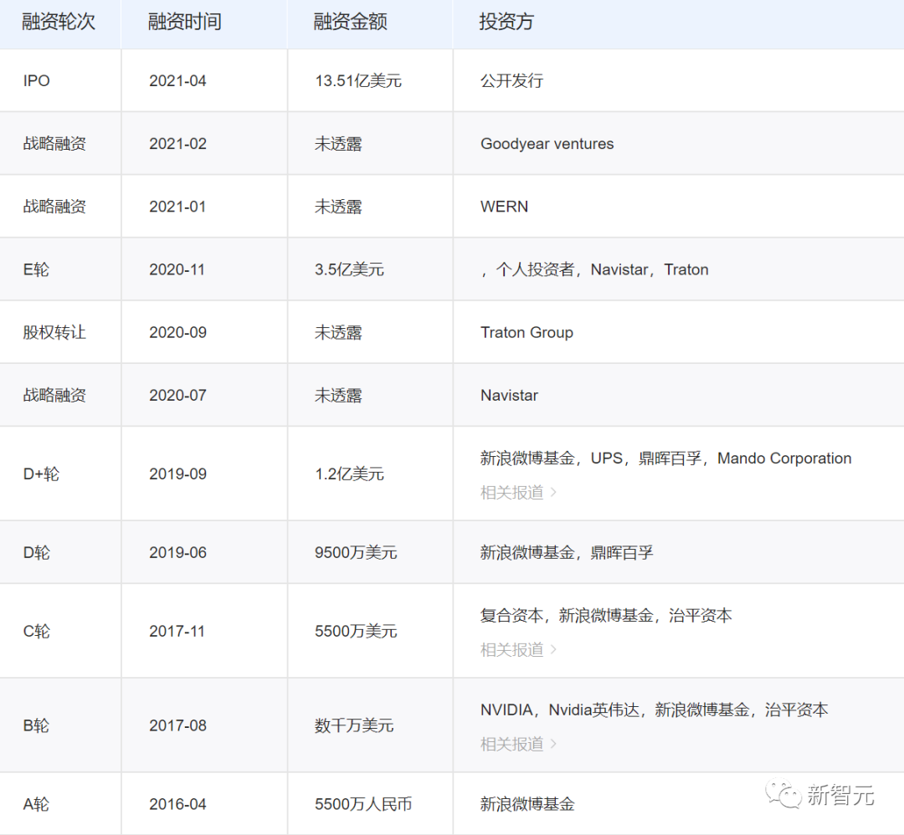This screenshot has height=835, width=904.
Task: Click the Goodyear ventures investor text
Action: point(547,143)
